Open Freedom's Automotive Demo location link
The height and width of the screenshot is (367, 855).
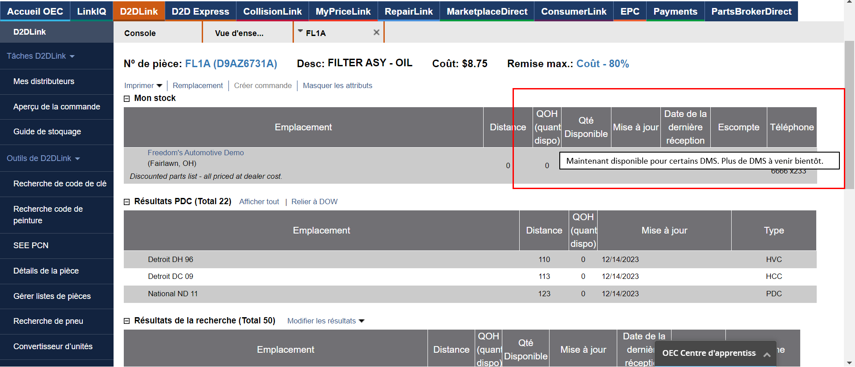(195, 153)
